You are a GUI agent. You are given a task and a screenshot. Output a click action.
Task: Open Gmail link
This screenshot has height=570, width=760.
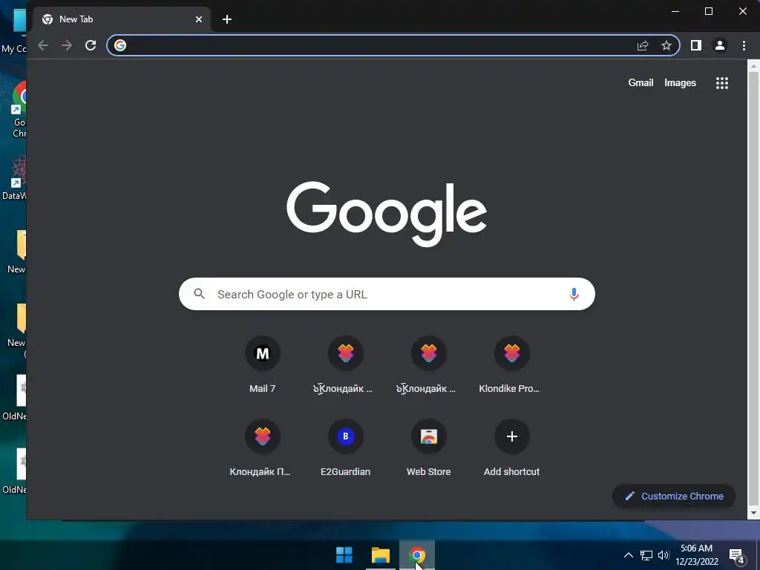(x=641, y=83)
